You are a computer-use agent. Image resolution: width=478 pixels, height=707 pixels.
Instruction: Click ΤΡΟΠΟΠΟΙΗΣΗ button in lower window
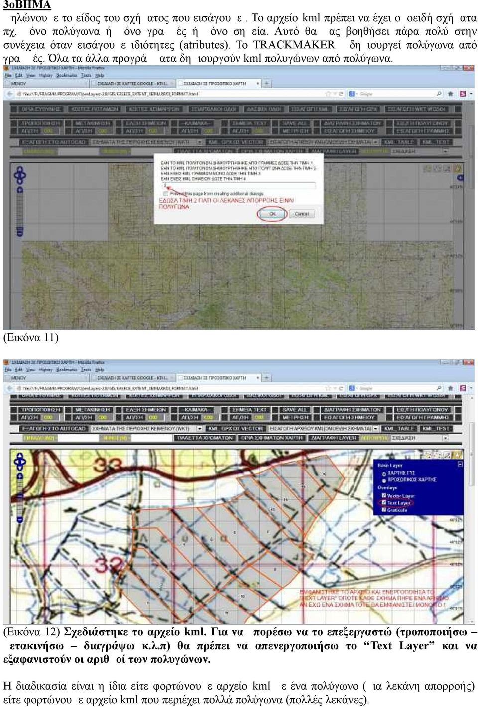pyautogui.click(x=41, y=410)
